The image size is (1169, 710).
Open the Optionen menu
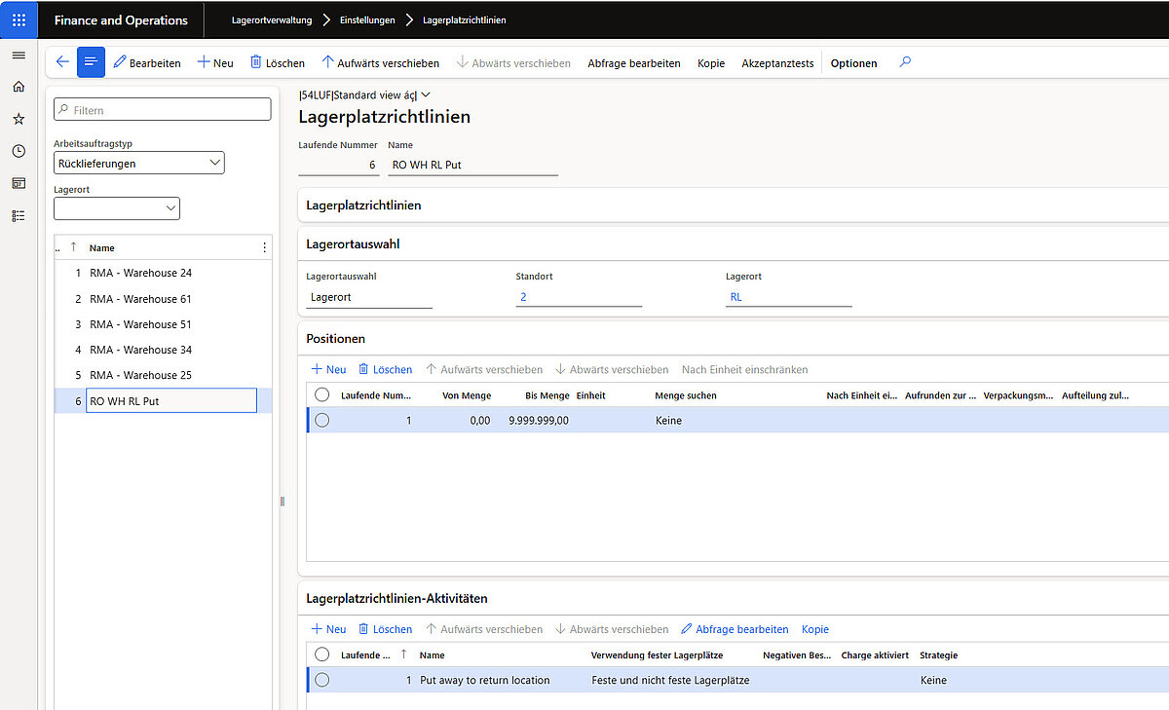[853, 62]
